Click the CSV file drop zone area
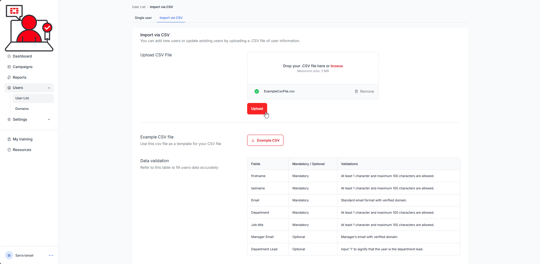The image size is (540, 264). (313, 68)
